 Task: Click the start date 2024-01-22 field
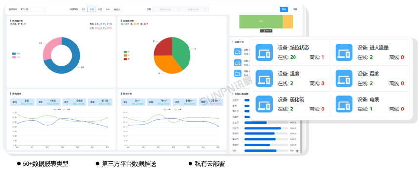(x=165, y=9)
